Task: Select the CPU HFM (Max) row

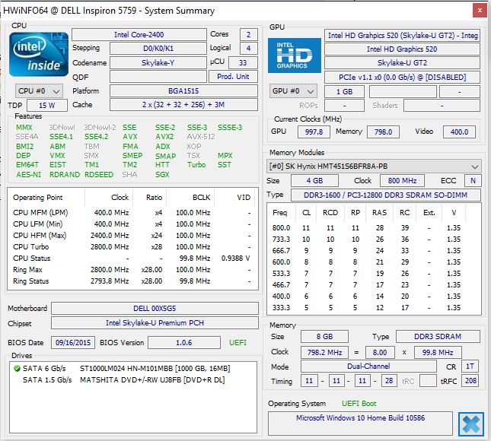Action: [x=132, y=236]
